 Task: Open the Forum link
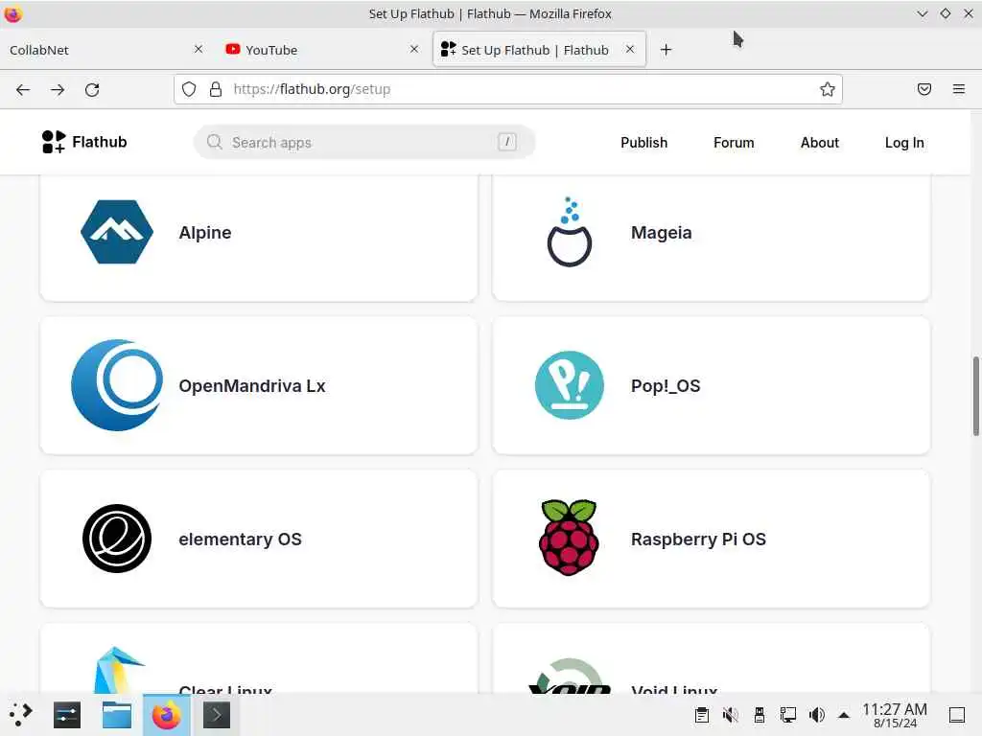coord(734,143)
